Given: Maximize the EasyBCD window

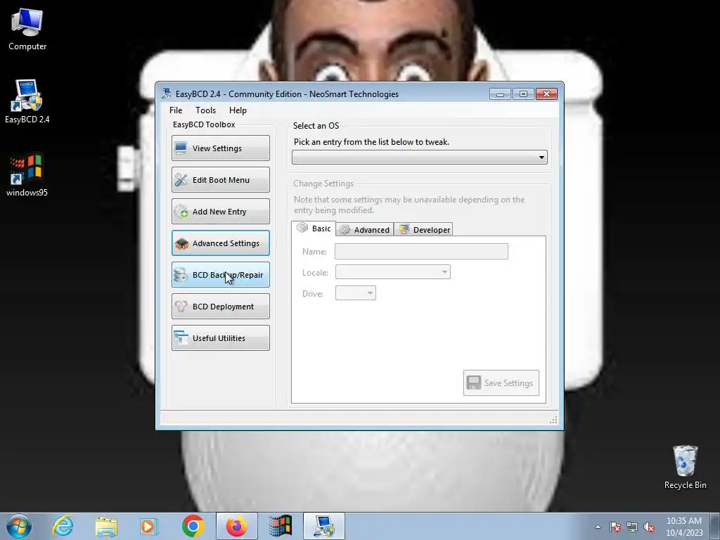Looking at the screenshot, I should tap(523, 94).
